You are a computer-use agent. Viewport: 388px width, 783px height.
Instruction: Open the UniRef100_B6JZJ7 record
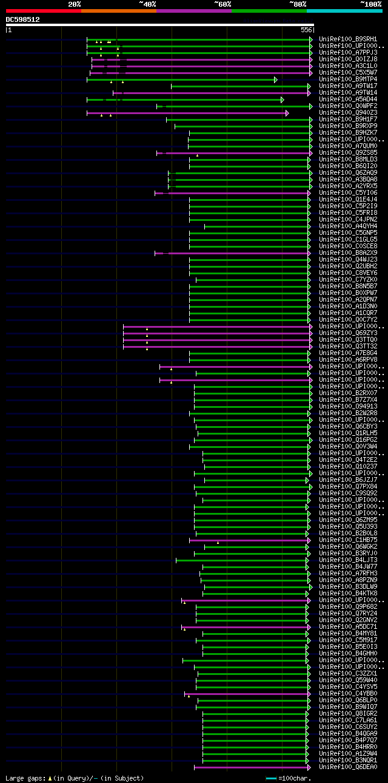coord(348,480)
